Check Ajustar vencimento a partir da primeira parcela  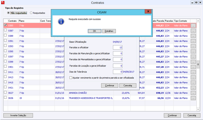[71, 78]
